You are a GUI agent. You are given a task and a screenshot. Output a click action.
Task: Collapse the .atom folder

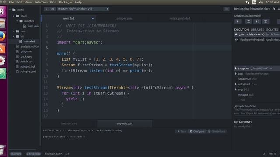14,16
